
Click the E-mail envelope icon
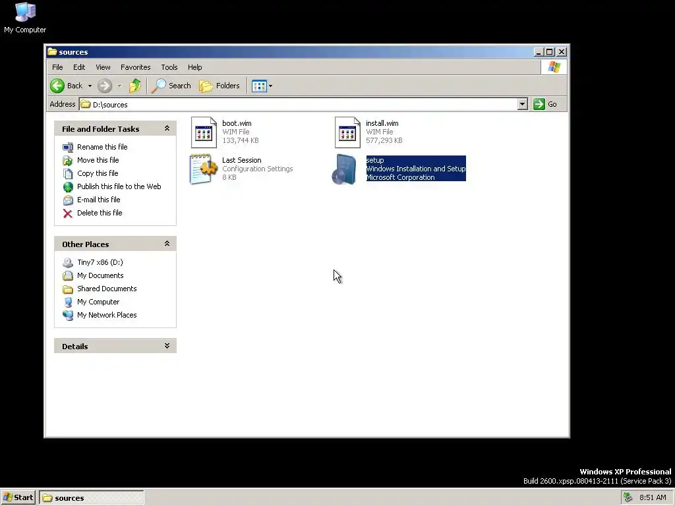pos(68,200)
